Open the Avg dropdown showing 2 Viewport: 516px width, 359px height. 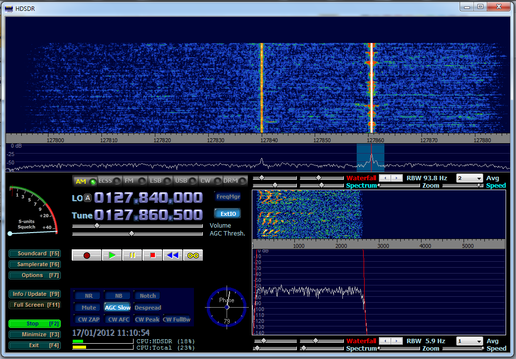point(469,178)
